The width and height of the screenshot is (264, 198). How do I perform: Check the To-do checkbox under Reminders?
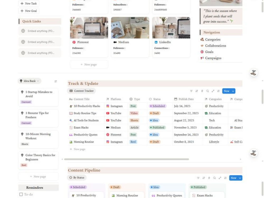click(x=21, y=194)
